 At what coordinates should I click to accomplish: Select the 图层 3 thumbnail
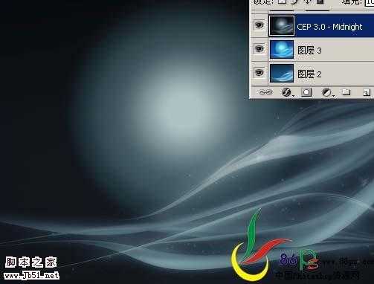(282, 50)
